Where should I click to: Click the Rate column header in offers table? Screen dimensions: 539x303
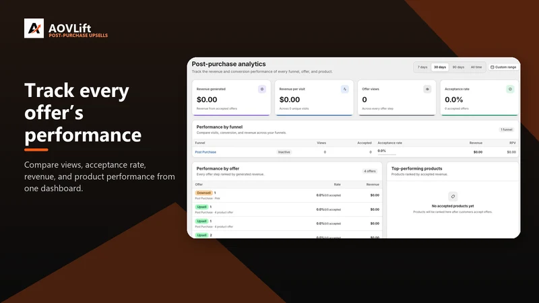tap(338, 184)
